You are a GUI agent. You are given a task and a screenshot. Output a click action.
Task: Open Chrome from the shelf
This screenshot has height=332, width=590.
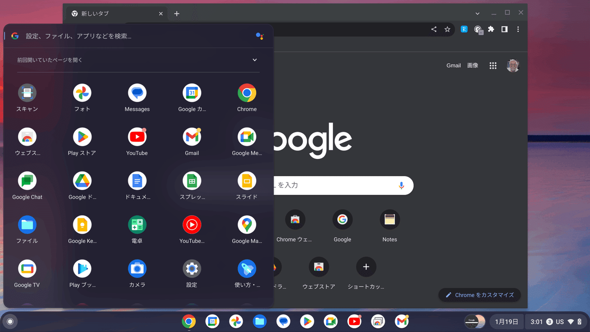pos(189,322)
